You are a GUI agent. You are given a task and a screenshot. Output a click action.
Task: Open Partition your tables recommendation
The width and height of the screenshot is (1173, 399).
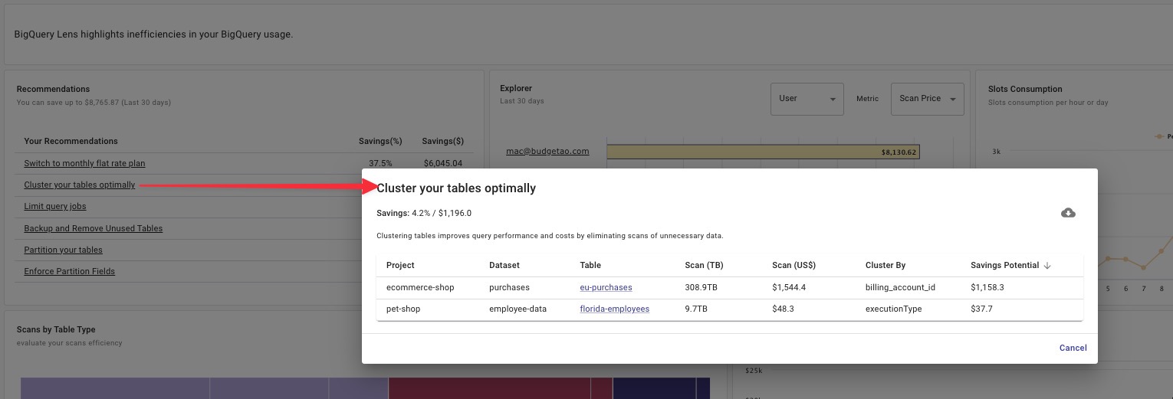pyautogui.click(x=63, y=250)
